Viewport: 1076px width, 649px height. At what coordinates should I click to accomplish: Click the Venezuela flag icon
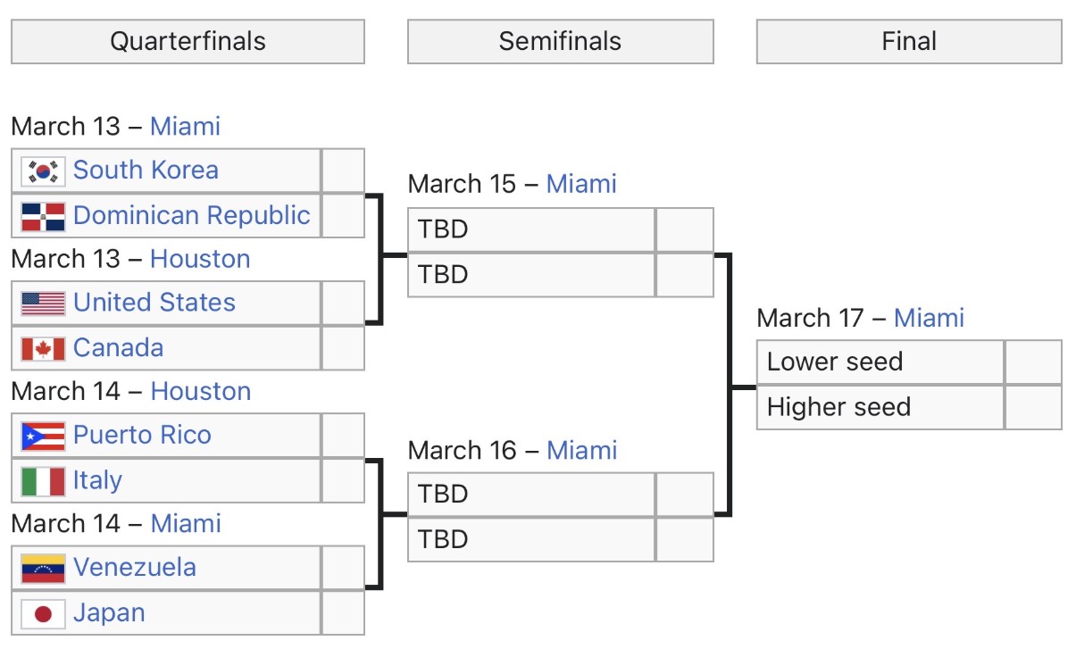click(x=43, y=568)
